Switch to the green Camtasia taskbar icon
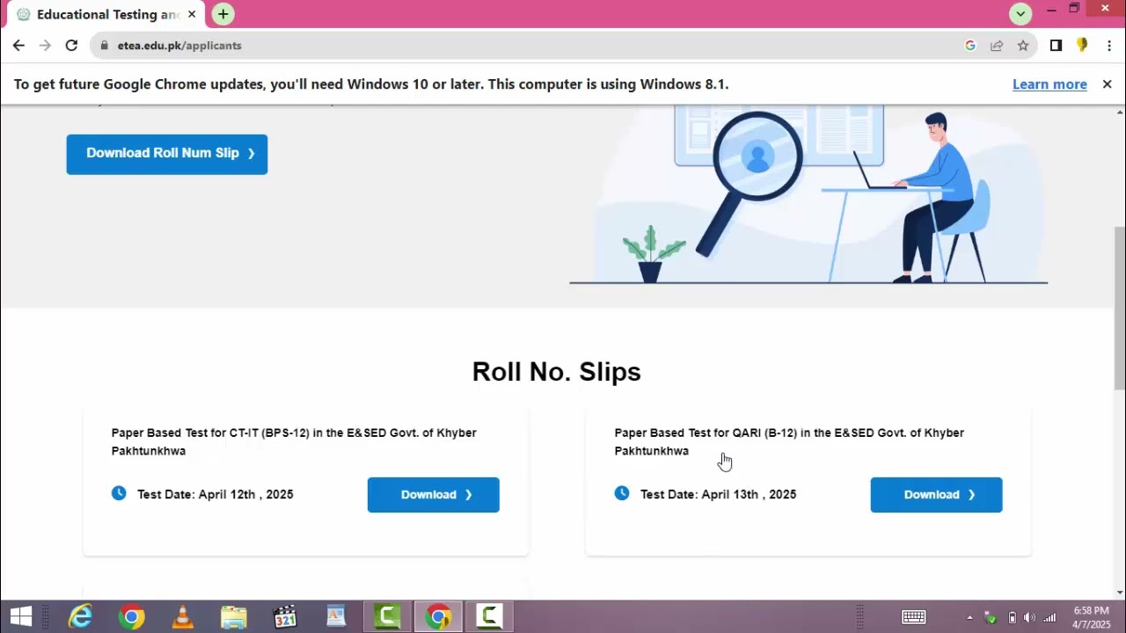This screenshot has width=1126, height=633. tap(388, 617)
